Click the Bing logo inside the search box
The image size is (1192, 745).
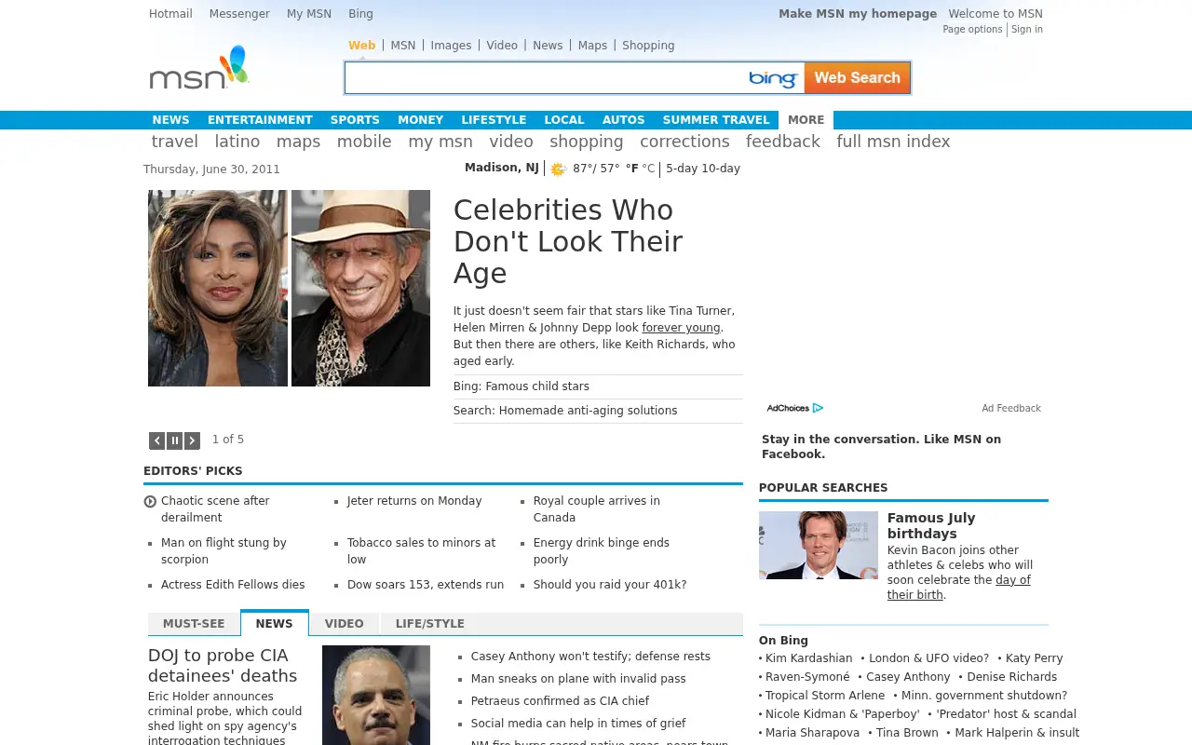click(774, 78)
